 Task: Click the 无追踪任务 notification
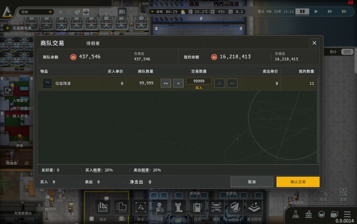coord(22,28)
